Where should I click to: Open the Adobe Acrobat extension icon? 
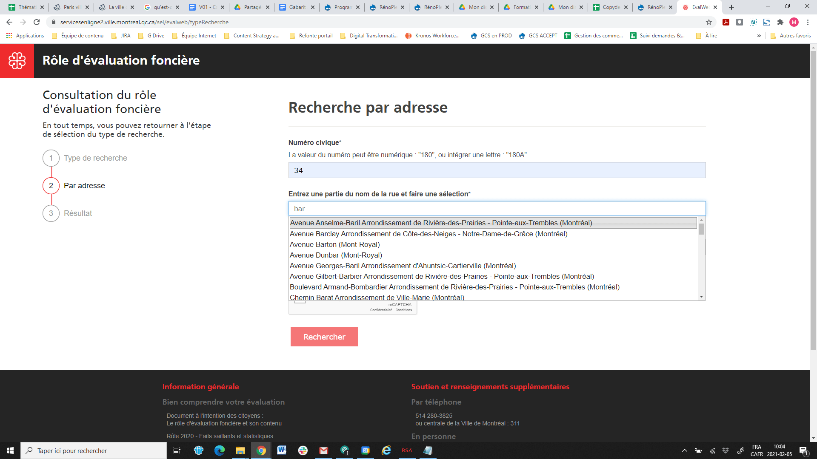click(726, 22)
